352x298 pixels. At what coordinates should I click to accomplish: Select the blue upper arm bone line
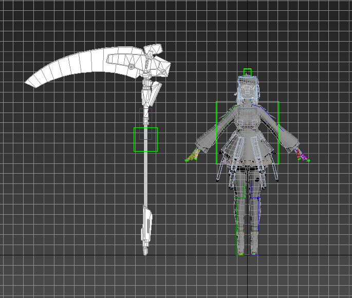pyautogui.click(x=269, y=116)
